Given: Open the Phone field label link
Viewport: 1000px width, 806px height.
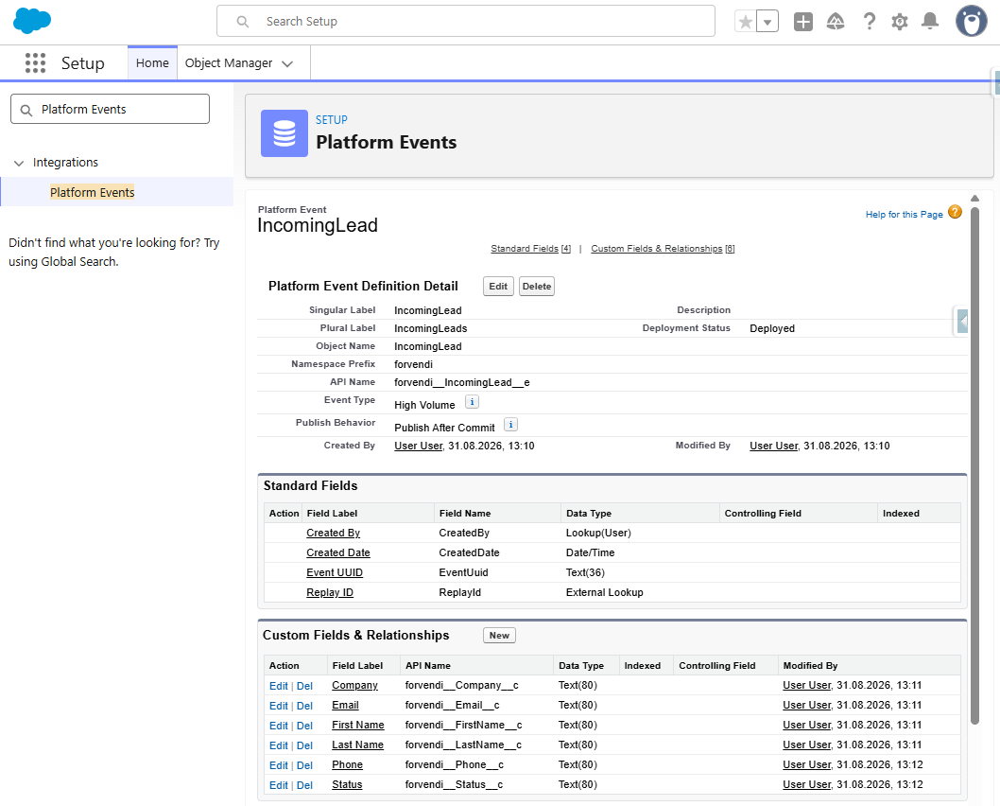Looking at the screenshot, I should click(x=347, y=764).
